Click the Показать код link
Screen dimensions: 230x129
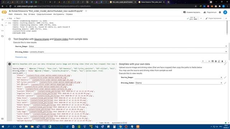21,57
